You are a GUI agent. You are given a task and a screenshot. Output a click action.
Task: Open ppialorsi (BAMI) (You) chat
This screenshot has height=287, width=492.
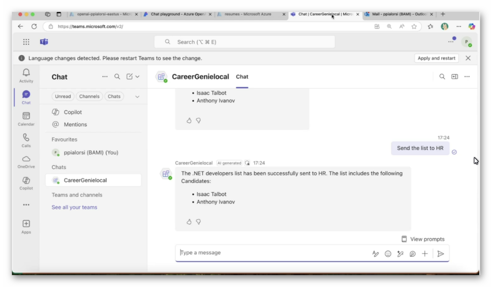(x=94, y=153)
